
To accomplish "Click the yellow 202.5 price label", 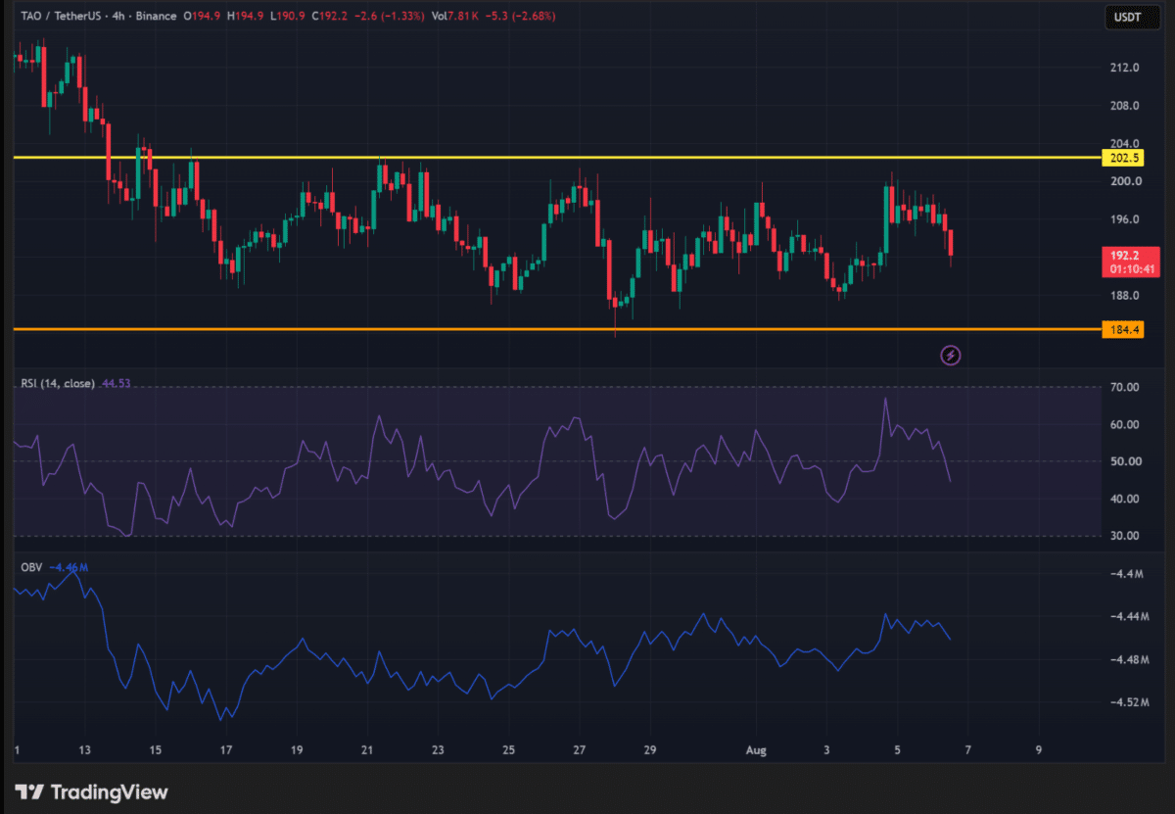I will [x=1121, y=158].
